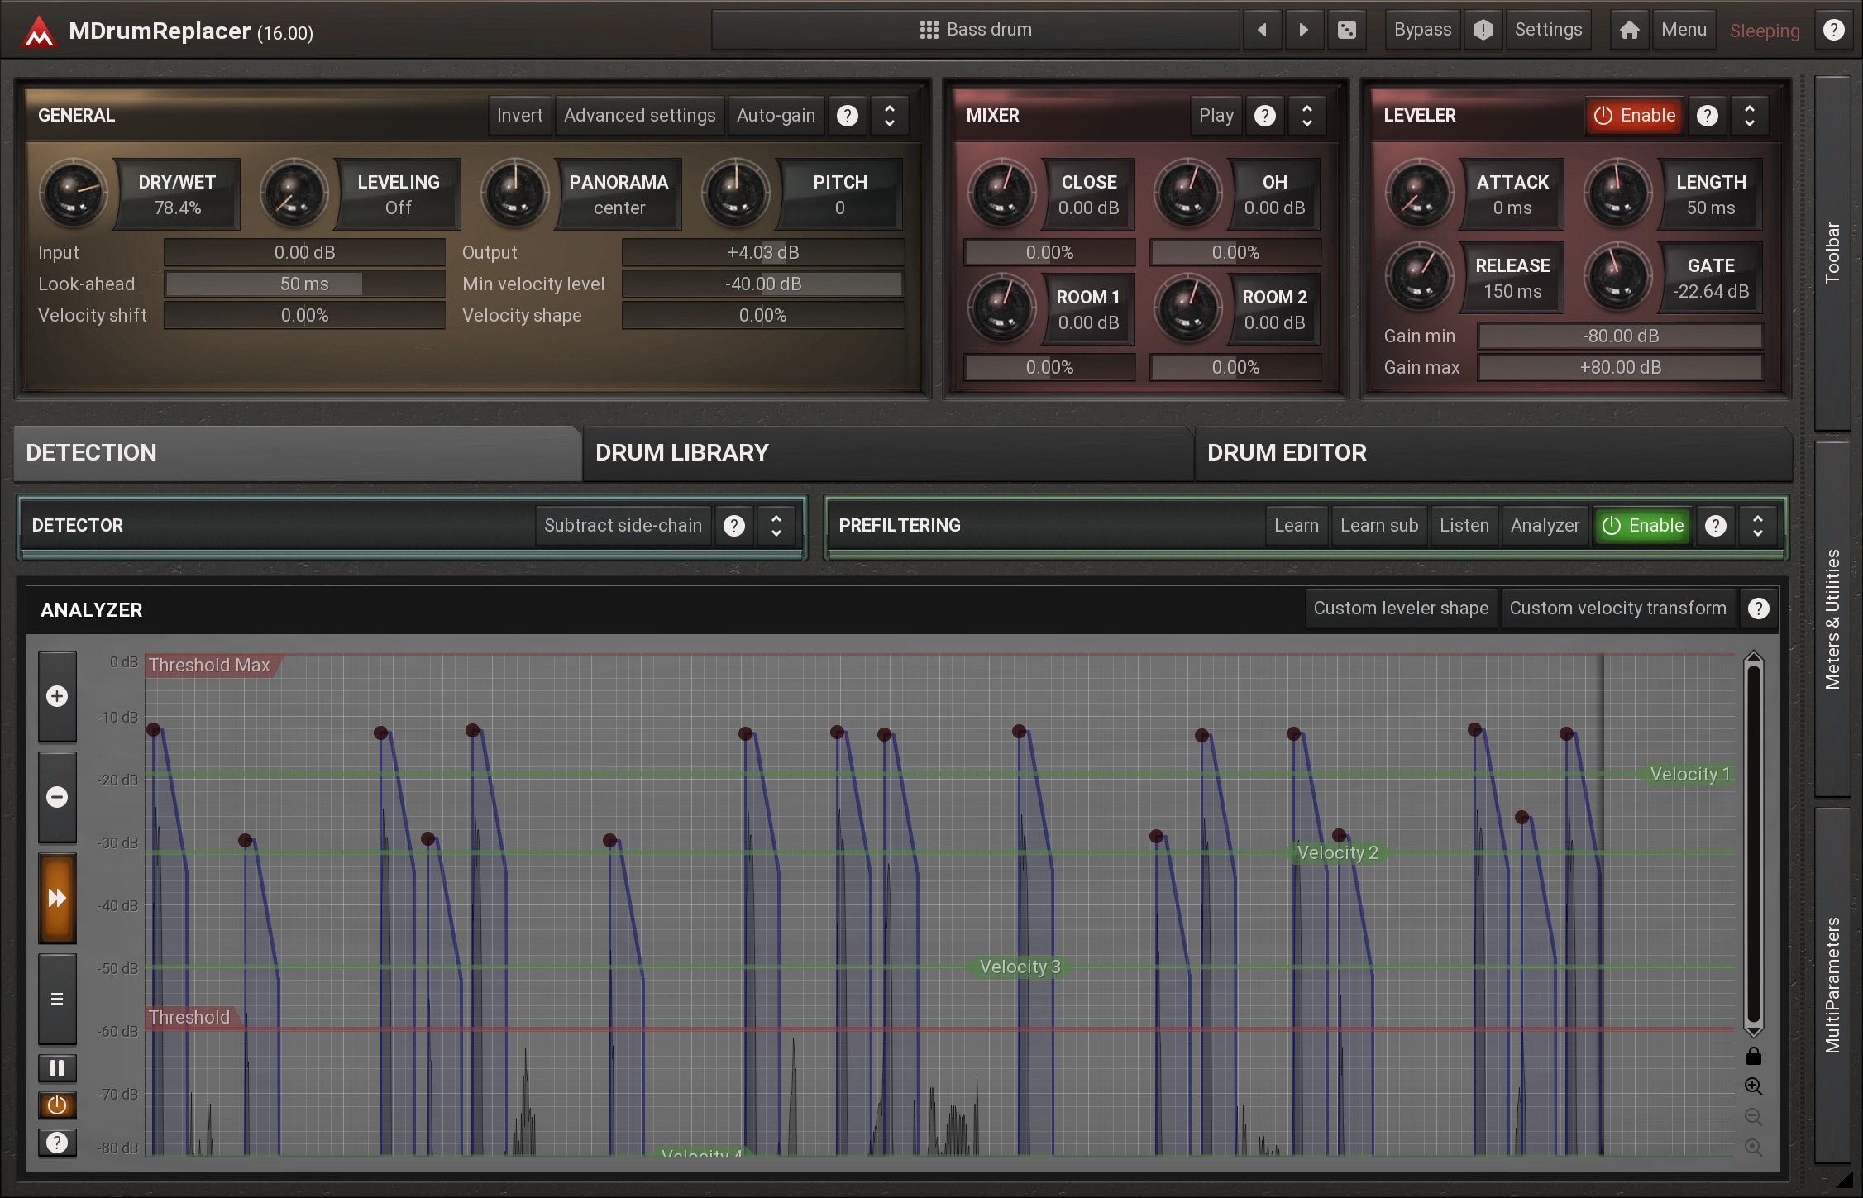Click the Look-ahead 50 ms slider

pos(304,284)
